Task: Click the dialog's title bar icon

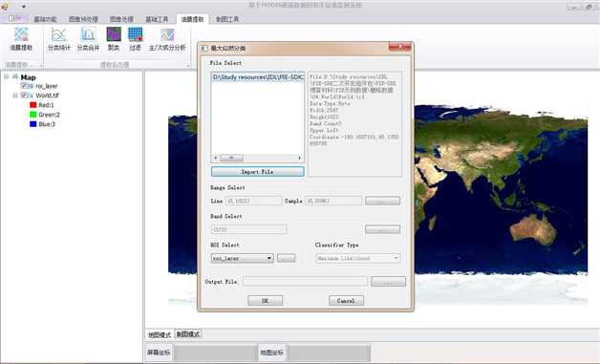Action: point(204,48)
